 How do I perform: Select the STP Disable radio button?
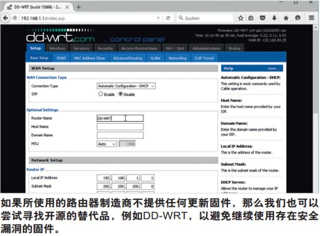(x=120, y=94)
